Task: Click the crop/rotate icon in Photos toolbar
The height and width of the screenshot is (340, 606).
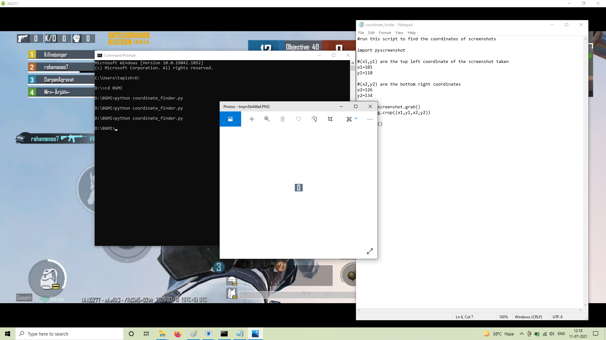Action: coord(330,119)
